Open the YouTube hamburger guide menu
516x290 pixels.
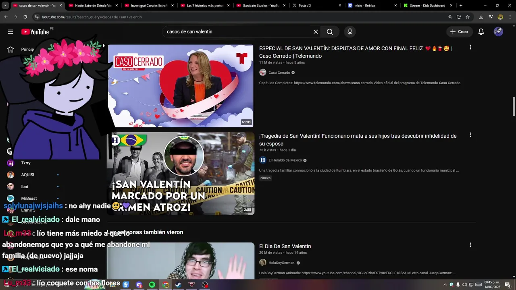10,32
